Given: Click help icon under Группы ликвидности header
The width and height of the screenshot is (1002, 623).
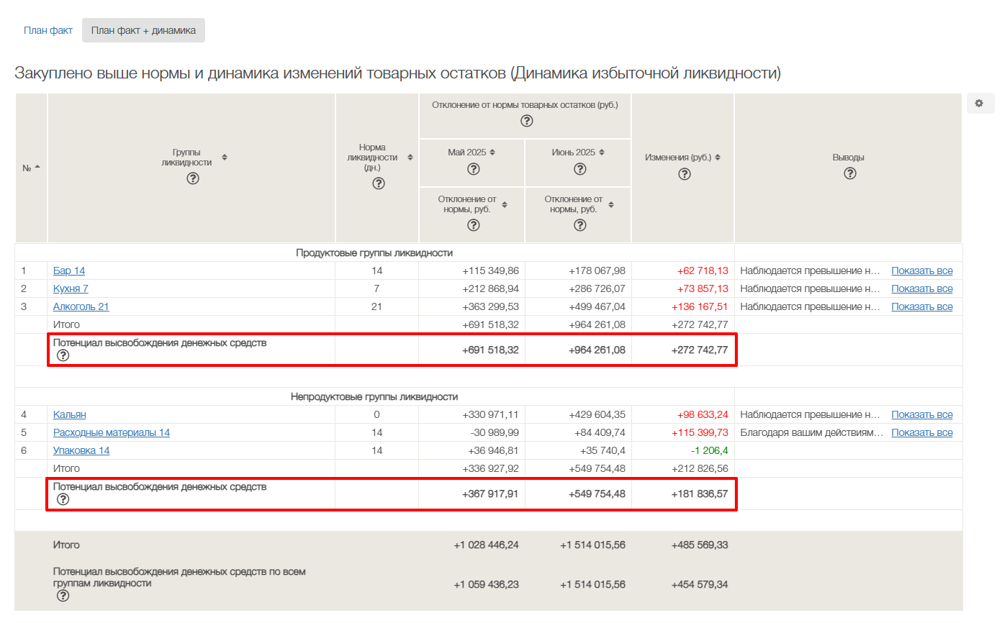Looking at the screenshot, I should coord(192,178).
